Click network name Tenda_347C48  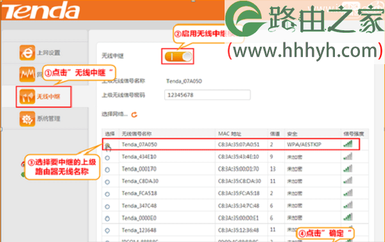click(139, 205)
